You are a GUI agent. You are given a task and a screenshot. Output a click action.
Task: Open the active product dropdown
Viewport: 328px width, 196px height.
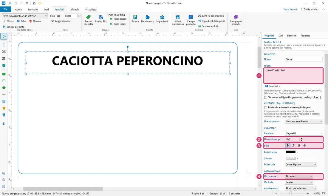pos(25,16)
